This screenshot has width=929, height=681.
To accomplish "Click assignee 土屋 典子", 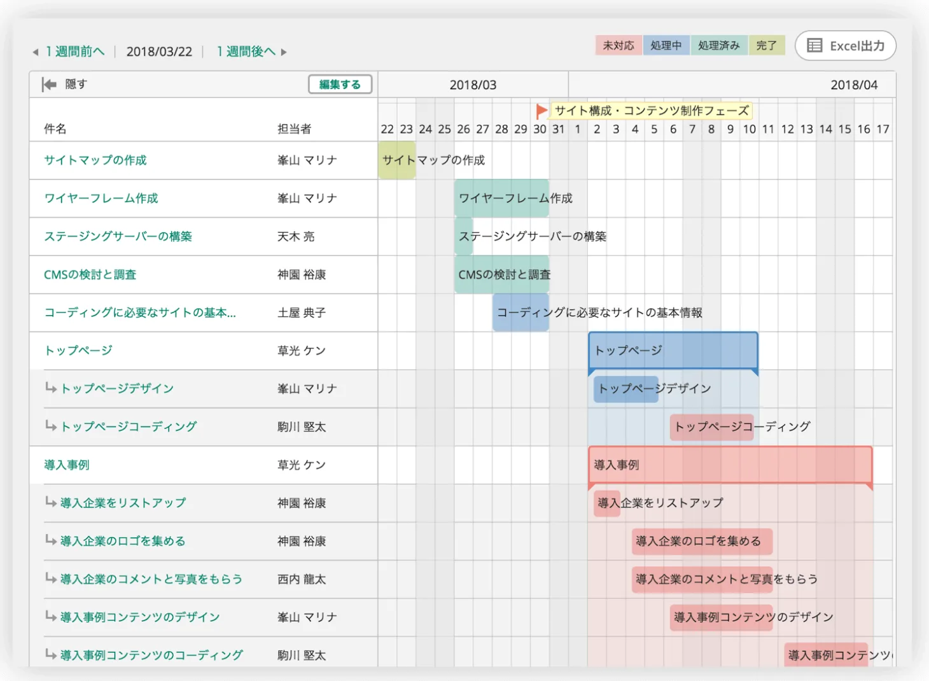I will click(x=302, y=312).
